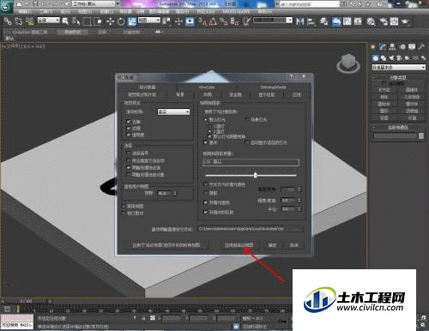Viewport: 429px width, 331px height.
Task: Switch to the SteeringWheels tab in dialog
Action: pos(274,87)
